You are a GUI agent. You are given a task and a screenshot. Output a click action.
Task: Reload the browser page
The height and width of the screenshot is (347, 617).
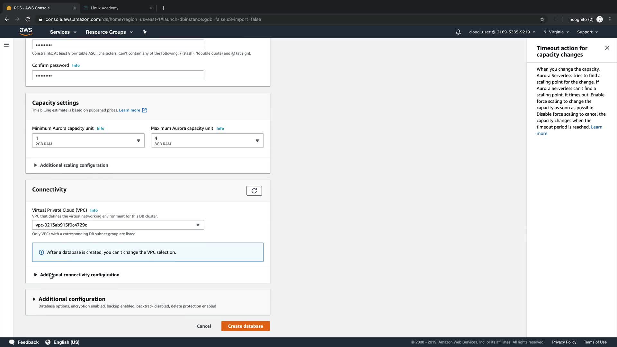tap(28, 19)
